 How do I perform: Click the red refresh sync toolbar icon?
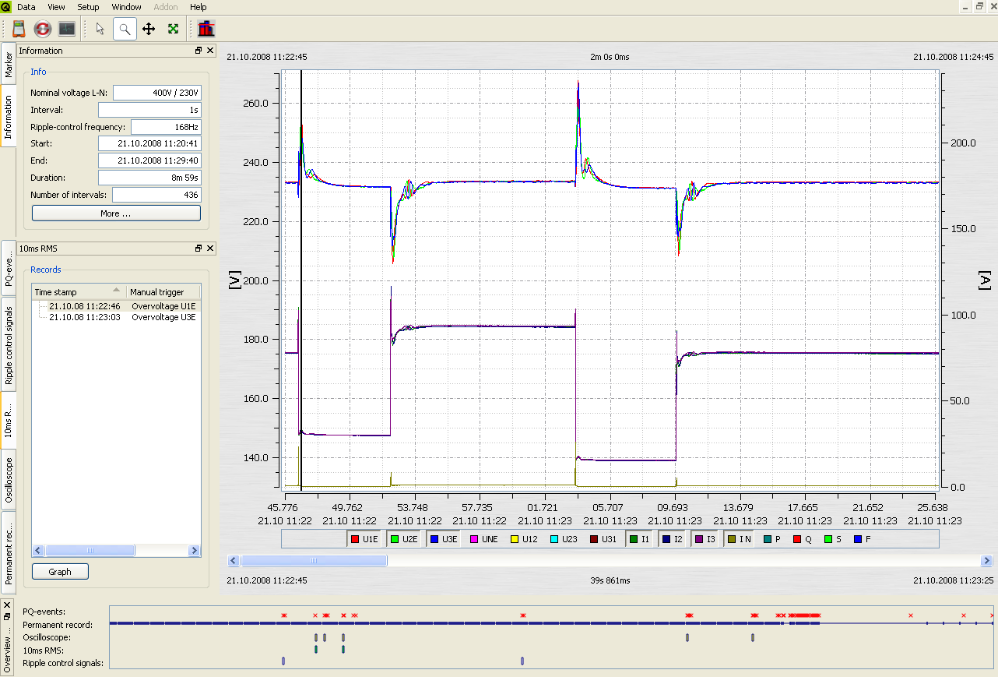coord(43,29)
